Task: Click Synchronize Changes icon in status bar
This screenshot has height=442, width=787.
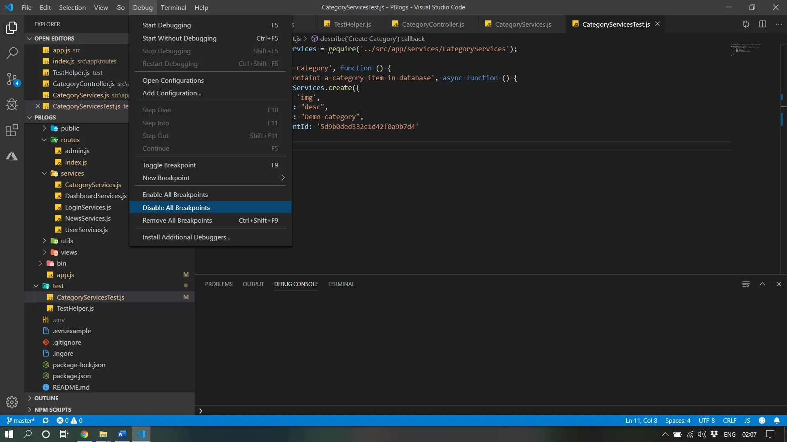Action: 45,420
